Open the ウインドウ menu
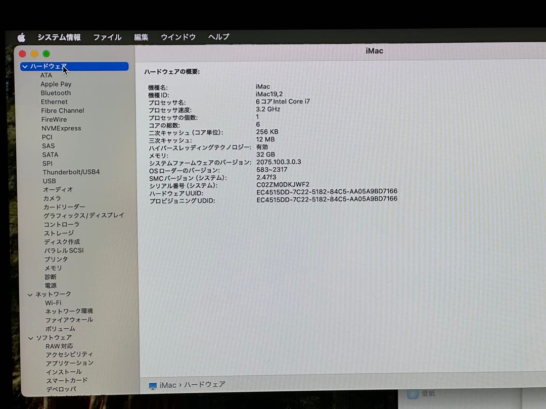Screen dimensions: 546x409 178,36
